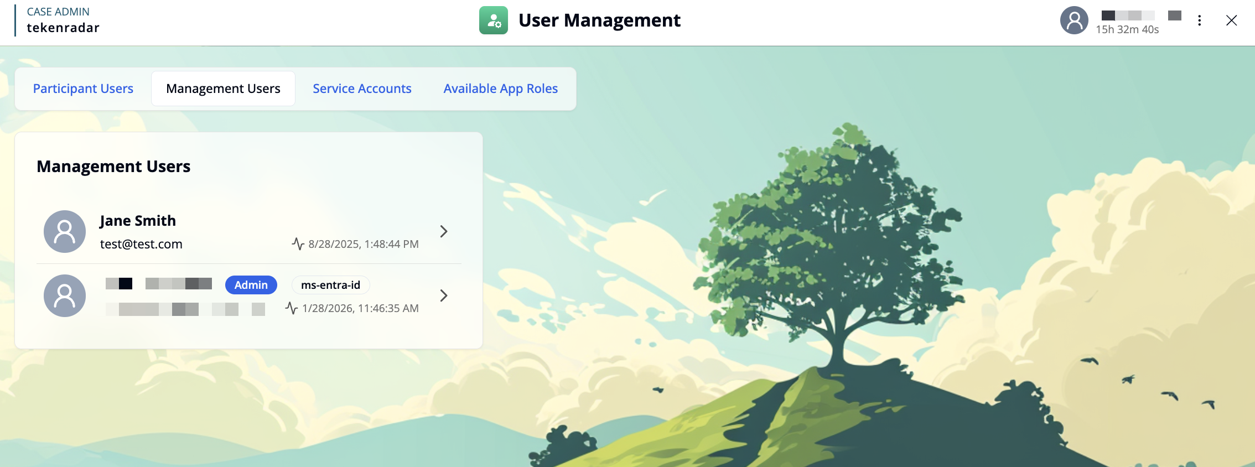Open the three-dot options menu
Image resolution: width=1255 pixels, height=467 pixels.
[1199, 20]
